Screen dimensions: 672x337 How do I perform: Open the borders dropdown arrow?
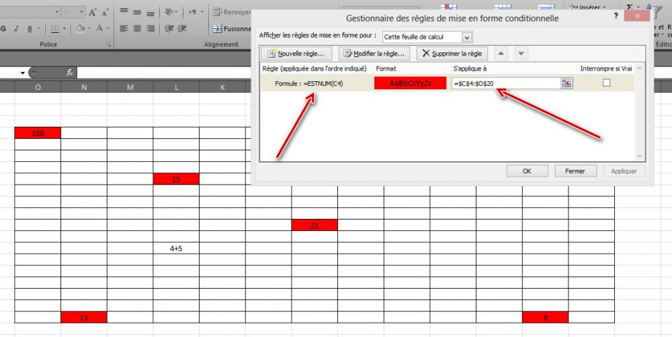(64, 29)
